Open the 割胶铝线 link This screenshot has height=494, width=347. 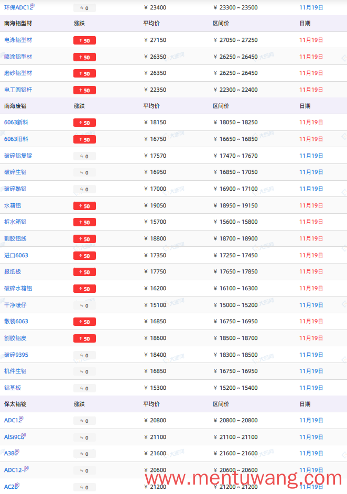point(15,238)
